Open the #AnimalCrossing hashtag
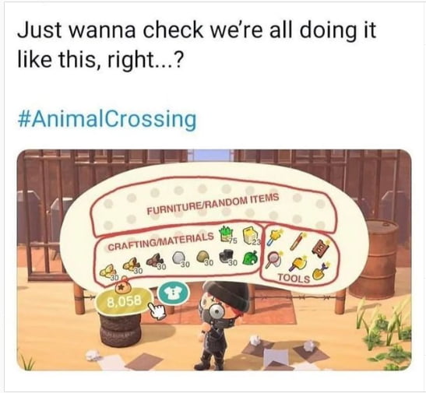The height and width of the screenshot is (393, 426). (x=107, y=120)
